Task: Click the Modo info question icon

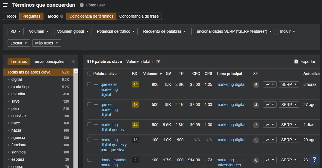Action: [62, 16]
